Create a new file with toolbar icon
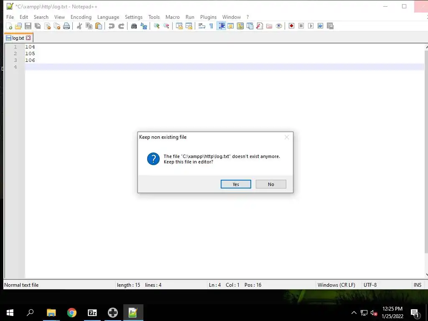This screenshot has height=321, width=428. 9,26
